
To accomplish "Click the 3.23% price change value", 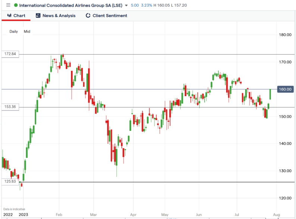I will click(x=147, y=5).
